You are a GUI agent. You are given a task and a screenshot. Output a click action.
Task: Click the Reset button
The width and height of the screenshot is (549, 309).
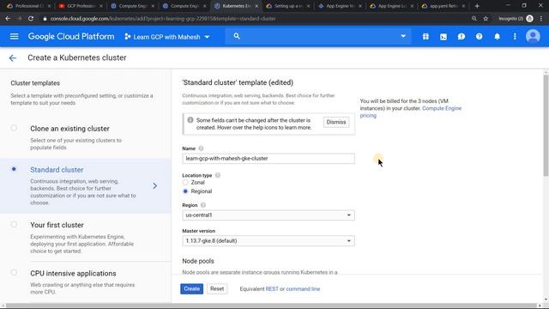(217, 289)
